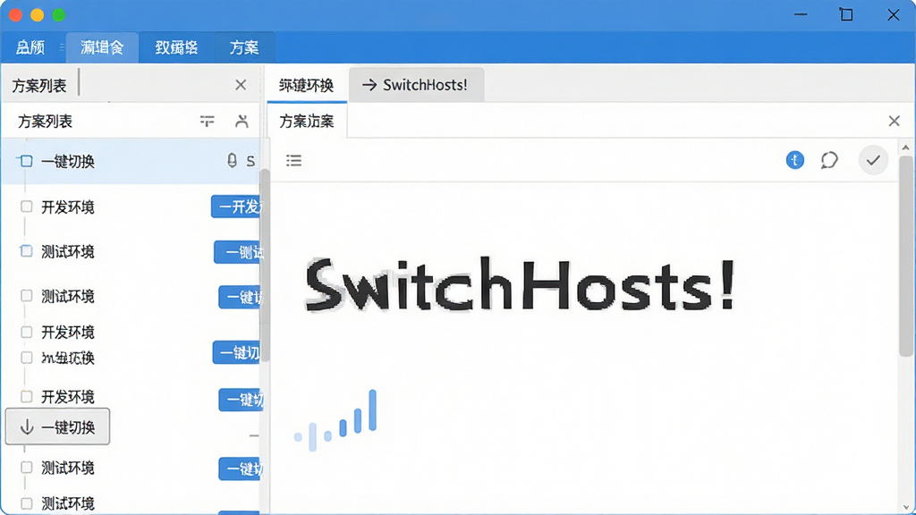Viewport: 916px width, 515px height.
Task: Click the scheme list scrollbar thumb
Action: click(265, 266)
